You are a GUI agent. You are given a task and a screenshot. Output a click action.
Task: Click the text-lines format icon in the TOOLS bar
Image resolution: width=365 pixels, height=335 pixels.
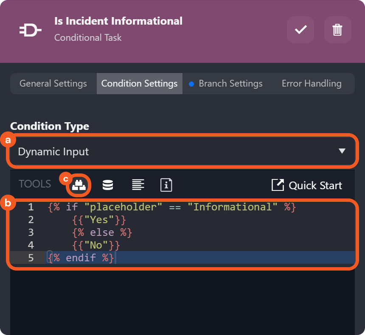point(138,185)
